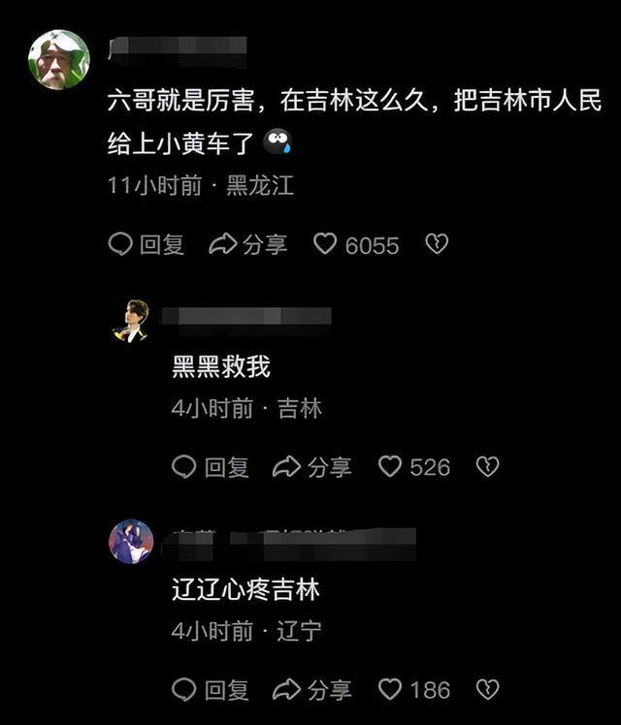Image resolution: width=621 pixels, height=725 pixels.
Task: Dislike the 黑黑救我 reply
Action: [488, 466]
